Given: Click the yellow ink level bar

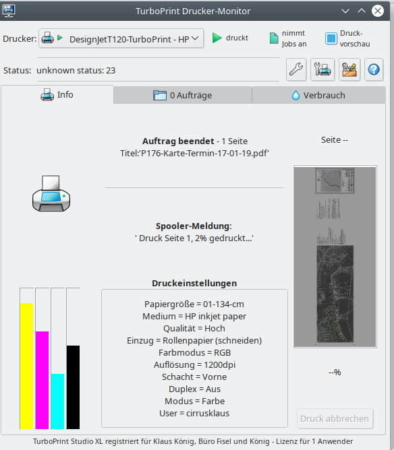Looking at the screenshot, I should (x=27, y=366).
